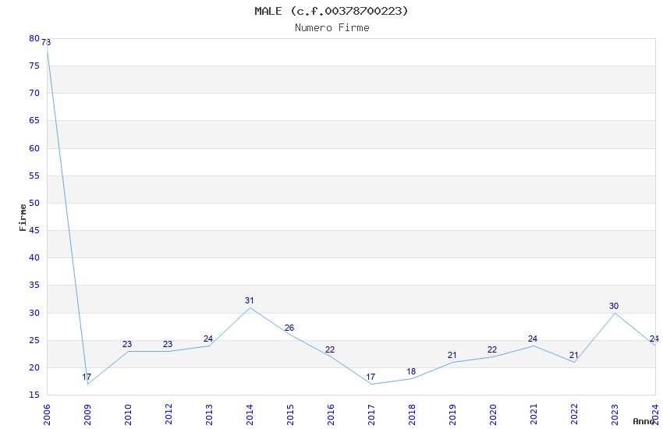Screen dimensions: 663x429
Task: Click the data label 17 for year 2017
Action: 370,377
